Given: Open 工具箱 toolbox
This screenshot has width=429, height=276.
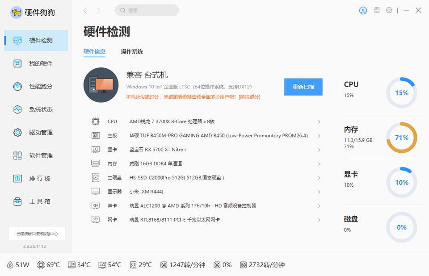Looking at the screenshot, I should pos(36,201).
